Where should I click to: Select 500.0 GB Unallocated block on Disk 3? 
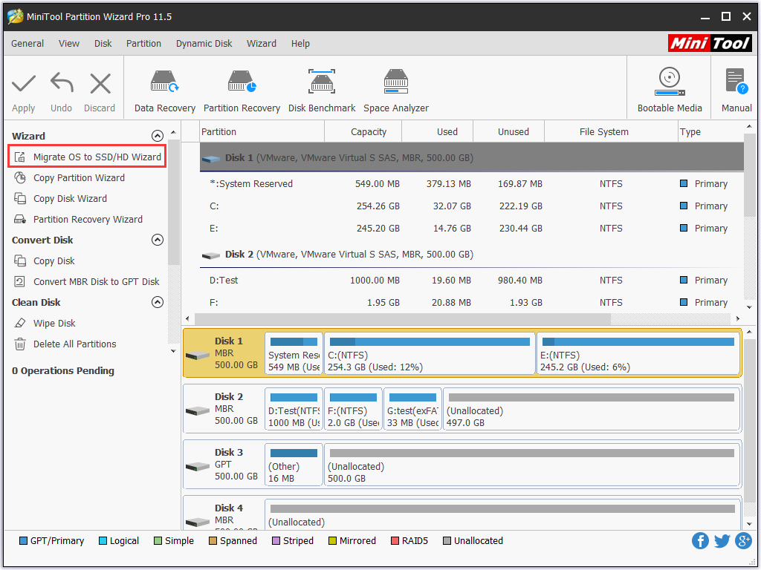pos(532,465)
